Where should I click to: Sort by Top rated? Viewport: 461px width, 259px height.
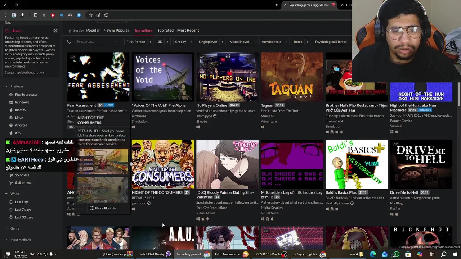[x=165, y=31]
